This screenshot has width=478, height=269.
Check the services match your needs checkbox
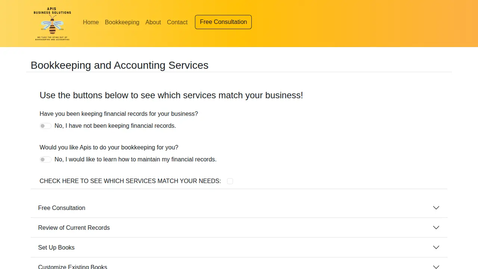click(x=230, y=181)
